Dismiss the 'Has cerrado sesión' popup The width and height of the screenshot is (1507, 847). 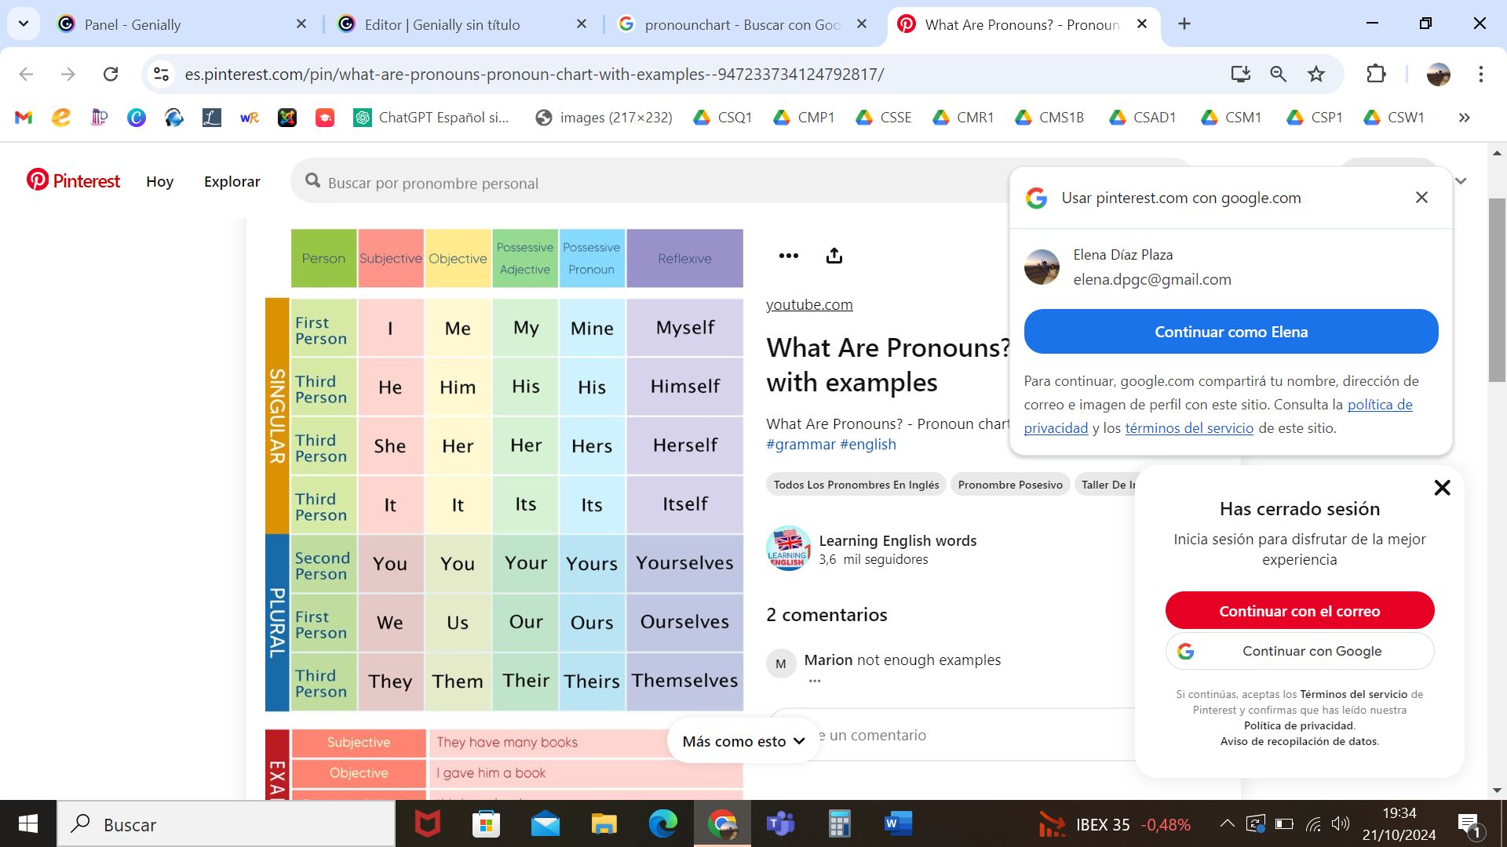(1442, 488)
